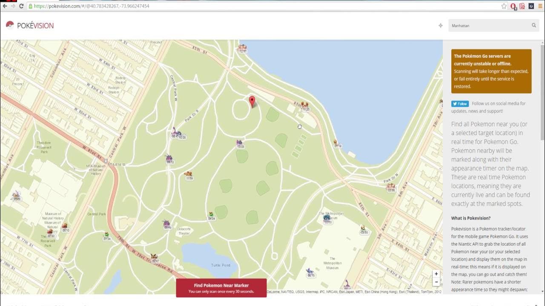The height and width of the screenshot is (306, 545).
Task: Open the Chrome menu icon
Action: tap(539, 6)
